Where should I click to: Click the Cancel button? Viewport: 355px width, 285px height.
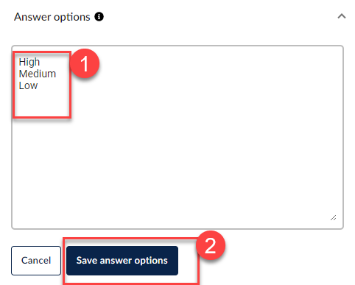pyautogui.click(x=36, y=261)
